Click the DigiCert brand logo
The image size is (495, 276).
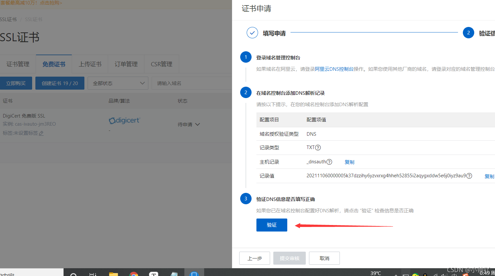(x=124, y=120)
